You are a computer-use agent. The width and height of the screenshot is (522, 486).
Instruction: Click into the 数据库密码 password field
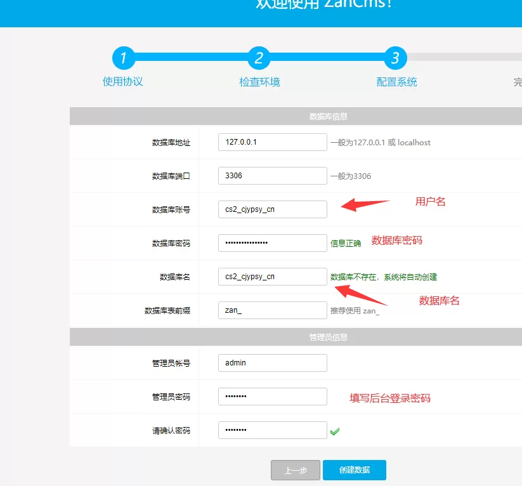[273, 243]
